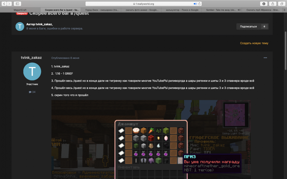Open Создать новую тему link

click(254, 43)
